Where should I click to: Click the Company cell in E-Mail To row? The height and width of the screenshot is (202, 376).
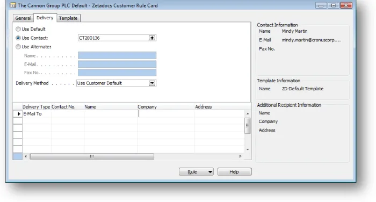pos(166,114)
